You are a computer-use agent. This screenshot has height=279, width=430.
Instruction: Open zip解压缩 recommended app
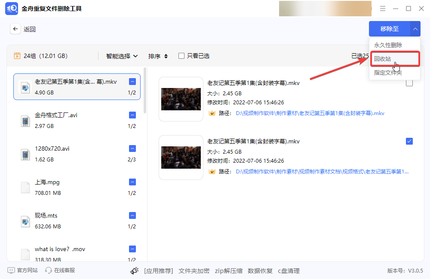click(228, 271)
